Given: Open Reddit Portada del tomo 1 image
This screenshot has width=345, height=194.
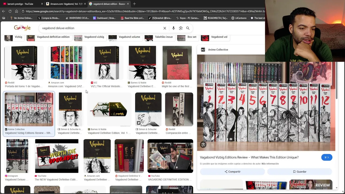Looking at the screenshot, I should tap(24, 63).
